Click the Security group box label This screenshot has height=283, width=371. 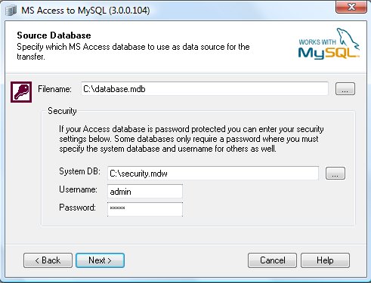(62, 111)
